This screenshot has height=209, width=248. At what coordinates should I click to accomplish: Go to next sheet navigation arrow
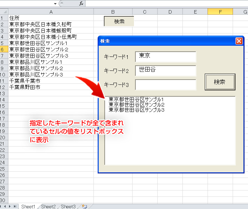click(x=10, y=206)
